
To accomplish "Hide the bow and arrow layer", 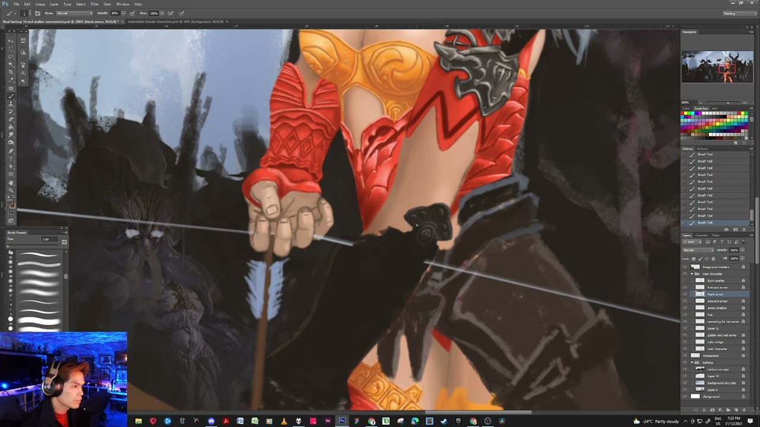I will coord(685,287).
